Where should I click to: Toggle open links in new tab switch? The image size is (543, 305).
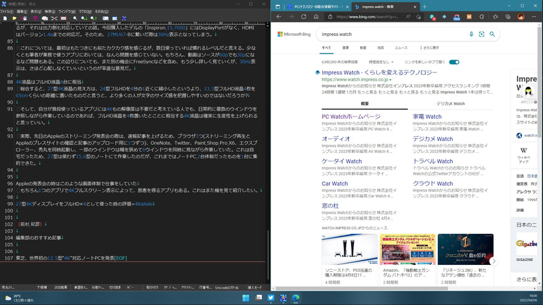454,62
